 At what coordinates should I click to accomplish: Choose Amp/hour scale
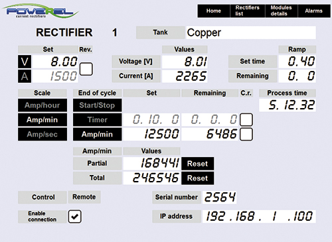42,105
